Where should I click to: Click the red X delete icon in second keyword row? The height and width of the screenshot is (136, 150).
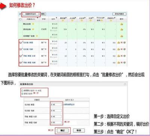(x=121, y=49)
